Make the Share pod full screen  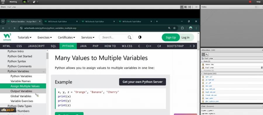[x=190, y=7]
